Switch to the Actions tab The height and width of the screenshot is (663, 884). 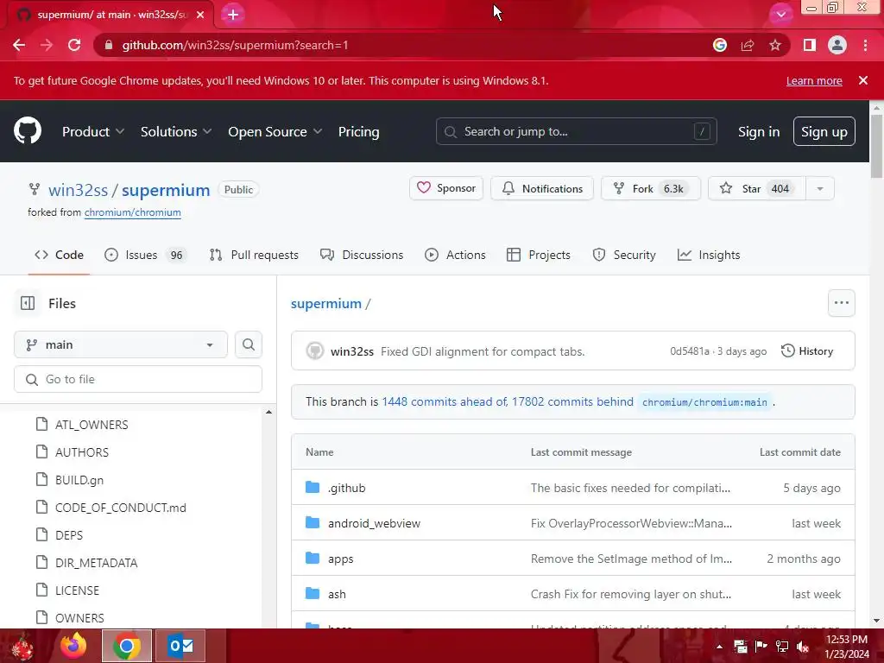pos(455,255)
